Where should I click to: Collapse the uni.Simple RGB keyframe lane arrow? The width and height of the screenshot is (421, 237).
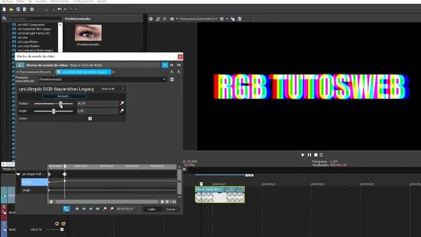coord(18,174)
